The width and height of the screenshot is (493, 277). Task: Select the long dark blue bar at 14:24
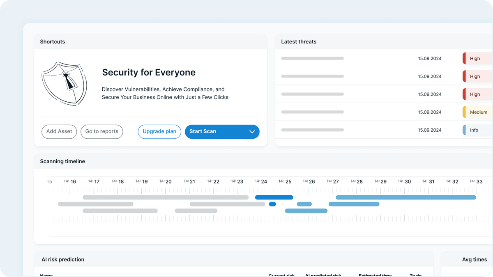[x=274, y=197]
